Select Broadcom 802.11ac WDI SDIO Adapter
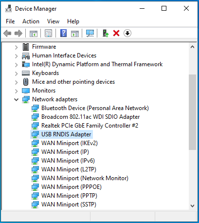199x223 pixels. (90, 117)
